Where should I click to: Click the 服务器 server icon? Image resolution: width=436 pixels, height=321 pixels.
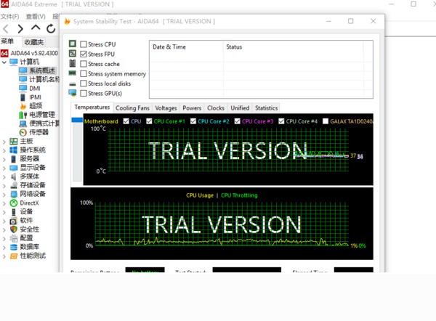13,159
